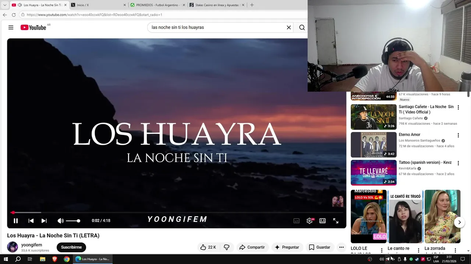Image resolution: width=471 pixels, height=264 pixels.
Task: Clear the search box text
Action: (x=289, y=27)
